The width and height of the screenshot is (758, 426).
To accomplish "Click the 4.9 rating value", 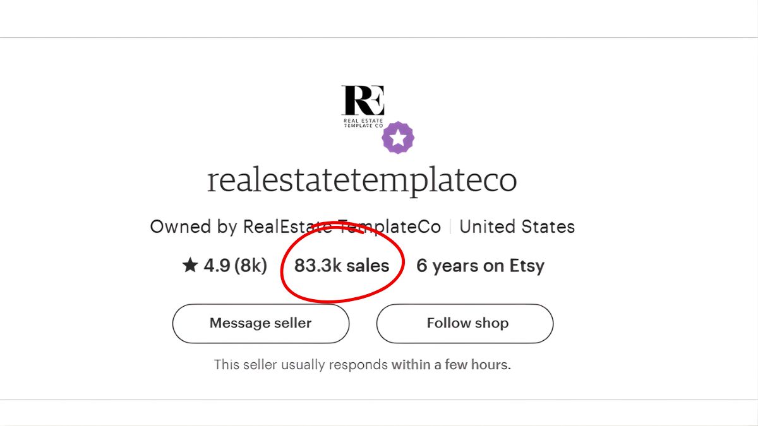I will pos(216,266).
